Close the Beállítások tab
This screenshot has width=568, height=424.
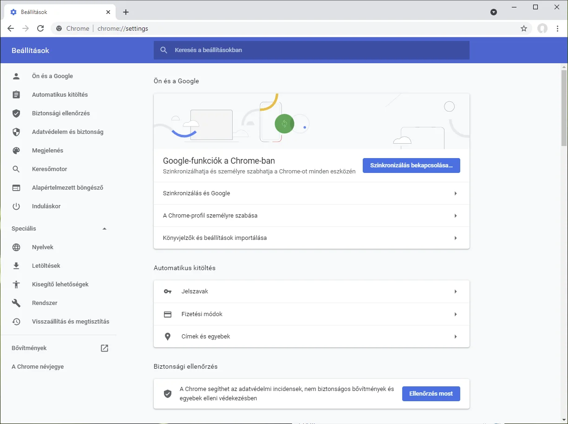pos(108,12)
